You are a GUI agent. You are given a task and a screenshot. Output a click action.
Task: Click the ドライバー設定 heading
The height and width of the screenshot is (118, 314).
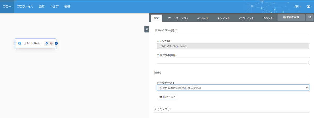[x=166, y=31]
